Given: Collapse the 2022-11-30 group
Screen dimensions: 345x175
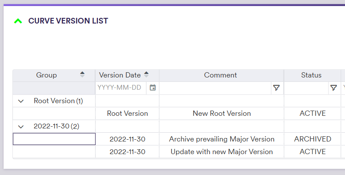Looking at the screenshot, I should (x=20, y=127).
